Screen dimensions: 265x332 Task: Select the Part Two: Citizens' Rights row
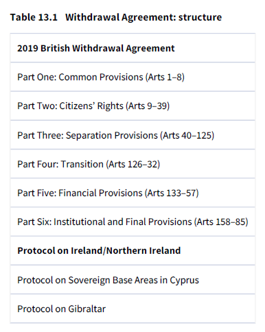coord(132,106)
